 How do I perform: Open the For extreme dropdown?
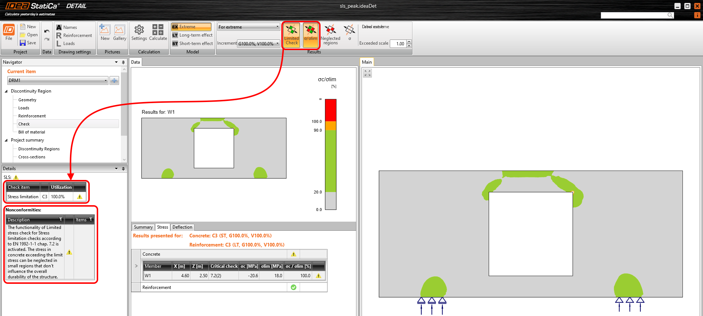[x=248, y=27]
